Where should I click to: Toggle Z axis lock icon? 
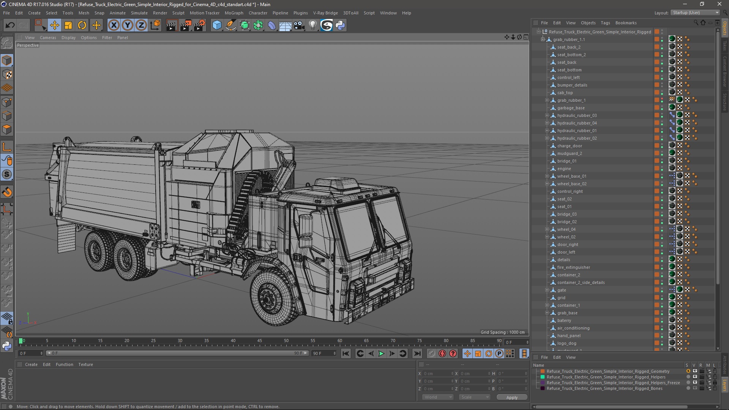click(x=141, y=25)
